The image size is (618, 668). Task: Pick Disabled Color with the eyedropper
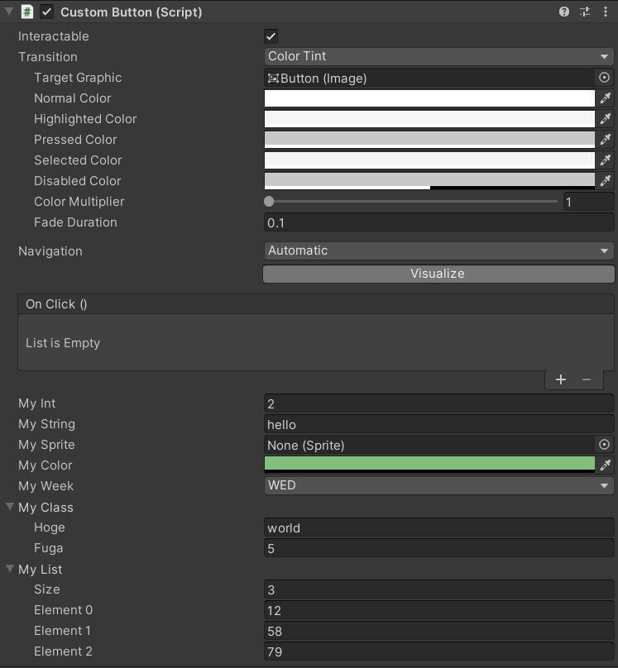tap(606, 180)
